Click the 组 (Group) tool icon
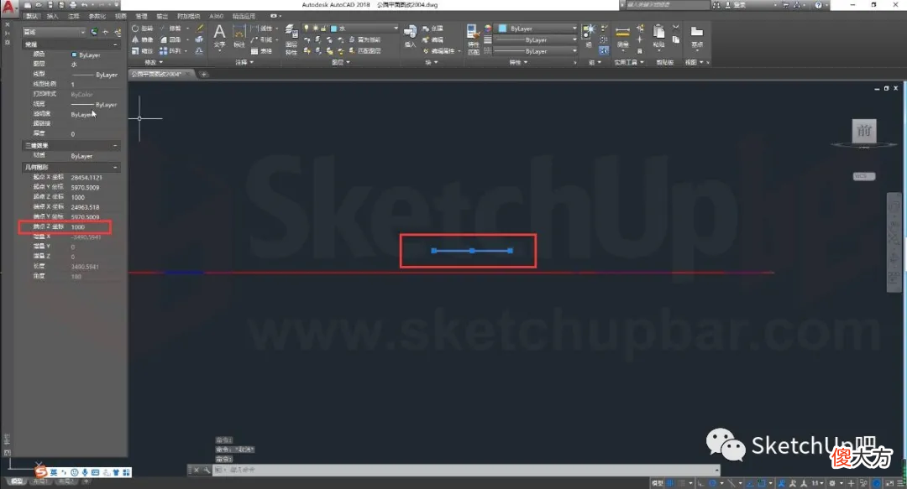Viewport: 907px width, 489px height. point(589,34)
